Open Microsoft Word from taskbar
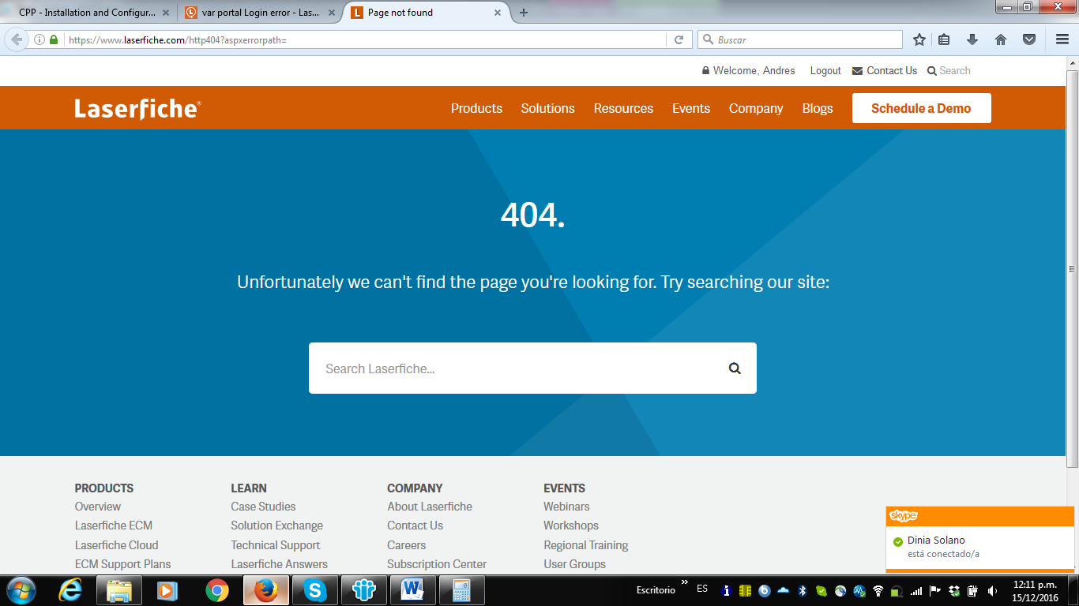Image resolution: width=1079 pixels, height=606 pixels. coord(413,589)
